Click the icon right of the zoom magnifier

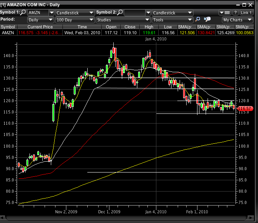207,19
